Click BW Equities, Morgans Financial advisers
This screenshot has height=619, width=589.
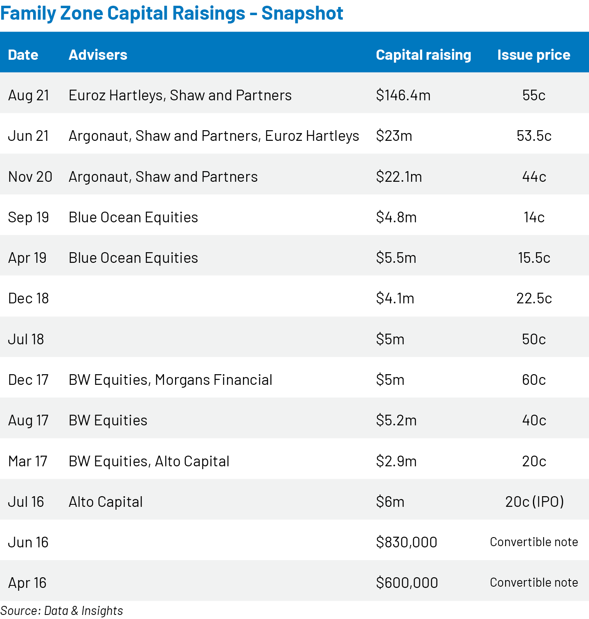tap(170, 380)
